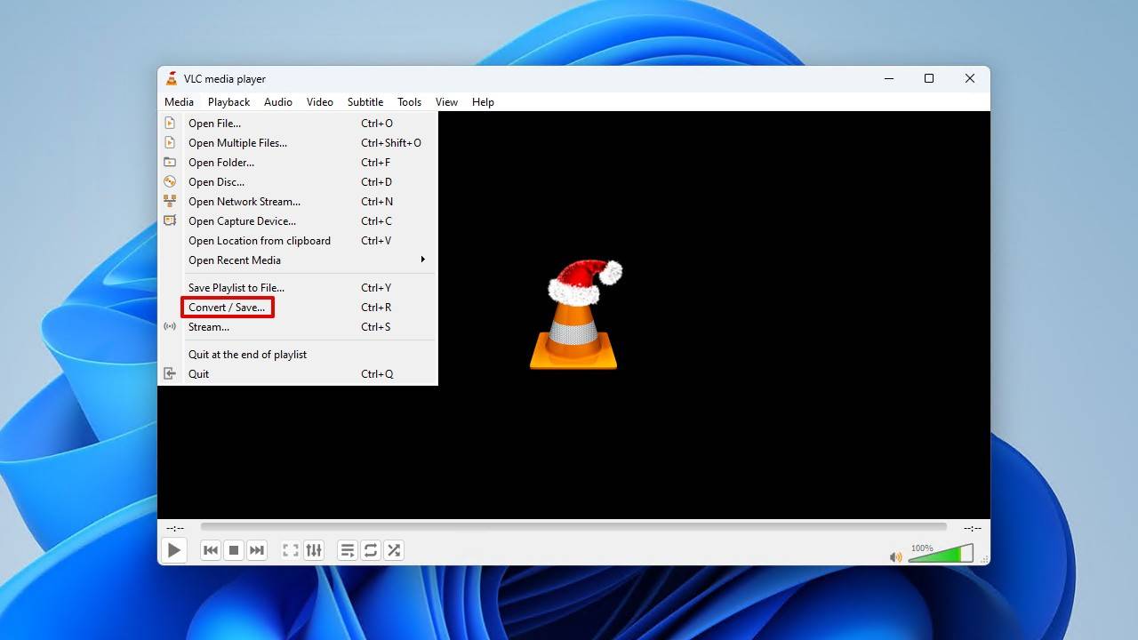
Task: Toggle loop repeat mode
Action: pyautogui.click(x=371, y=550)
